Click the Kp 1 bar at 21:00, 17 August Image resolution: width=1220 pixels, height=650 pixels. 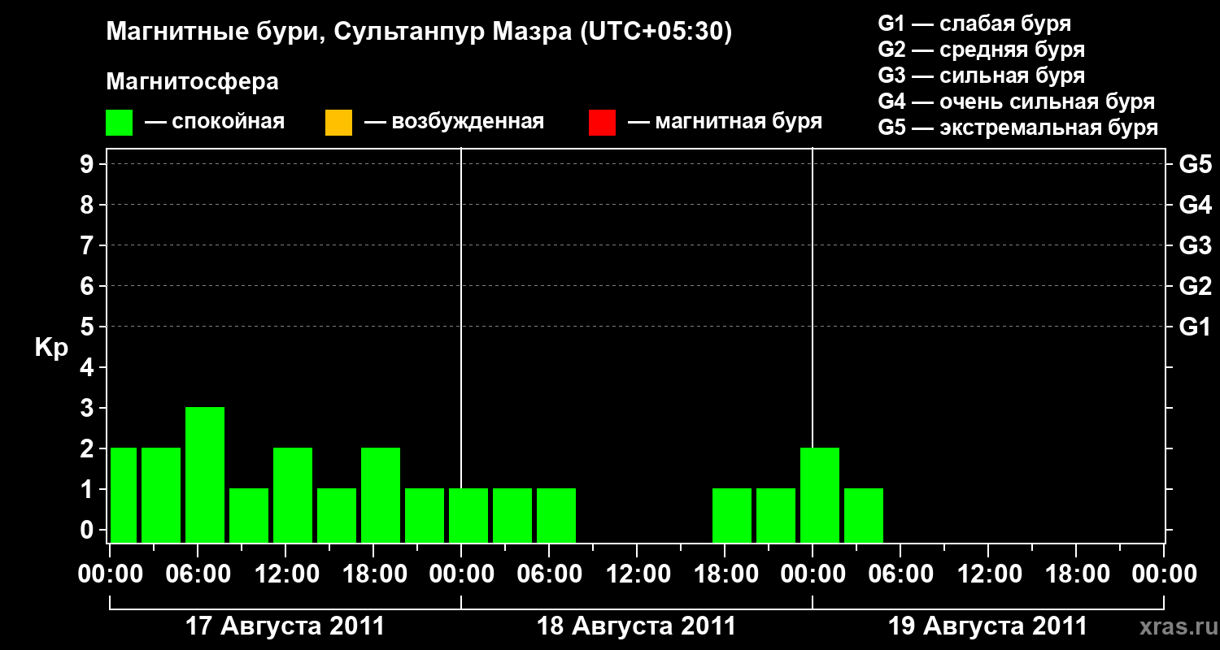tap(425, 515)
